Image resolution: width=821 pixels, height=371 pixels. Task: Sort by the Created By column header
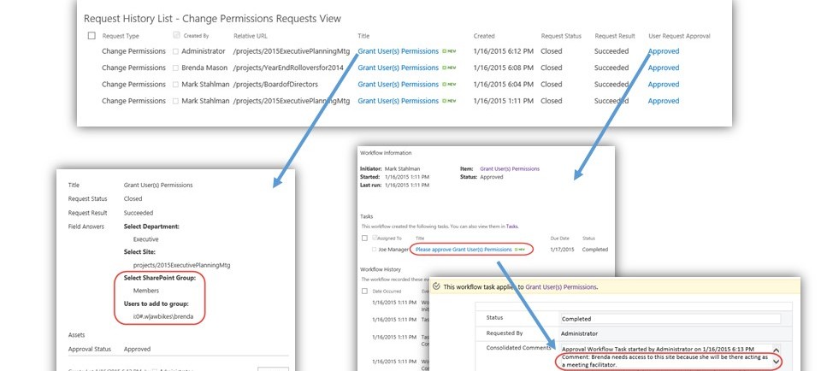point(196,36)
